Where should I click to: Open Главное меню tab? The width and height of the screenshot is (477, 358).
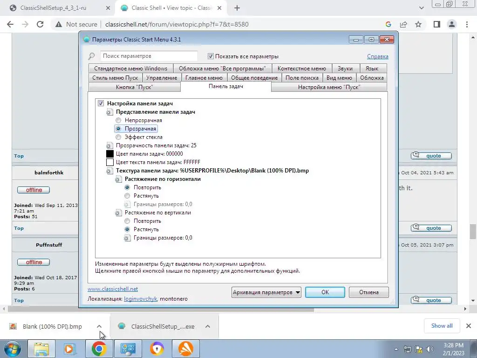(x=204, y=78)
